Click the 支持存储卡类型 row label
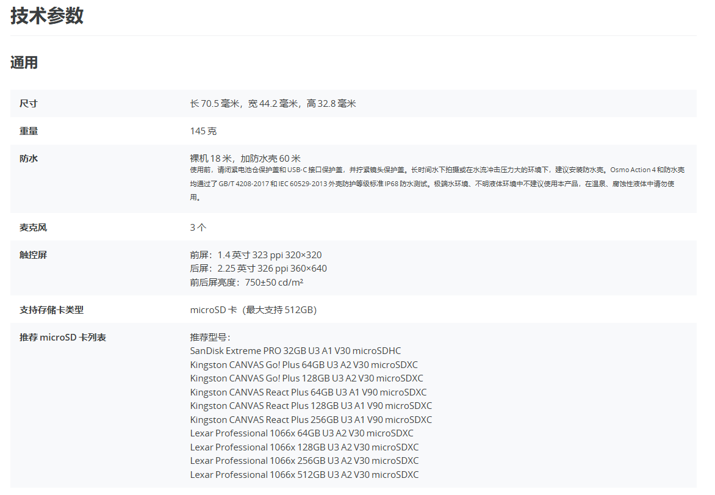Viewport: 715px width, 495px height. (51, 310)
